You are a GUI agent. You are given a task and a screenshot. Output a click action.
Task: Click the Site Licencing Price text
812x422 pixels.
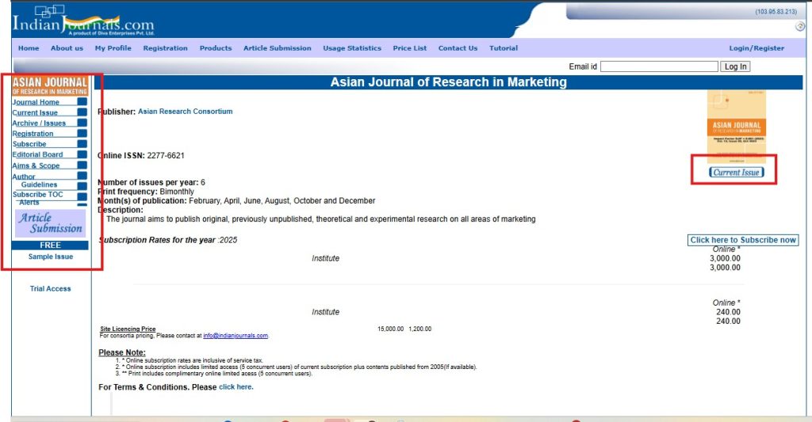coord(128,329)
